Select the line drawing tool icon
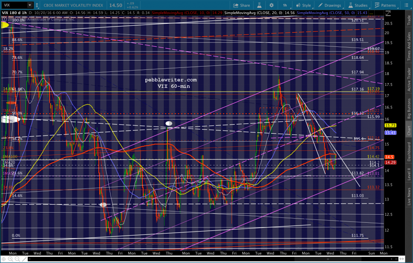 24,259
